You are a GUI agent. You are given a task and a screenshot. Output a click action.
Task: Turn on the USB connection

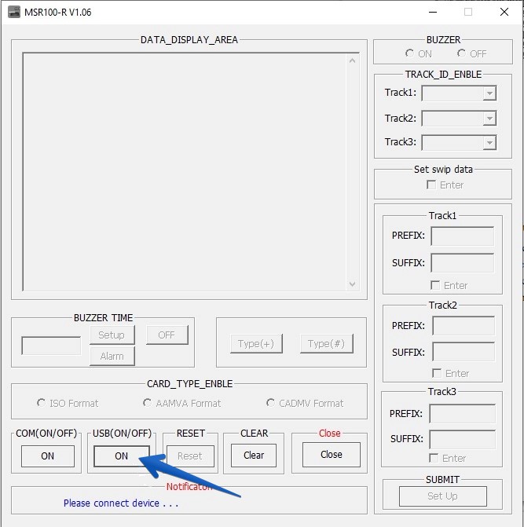point(121,456)
